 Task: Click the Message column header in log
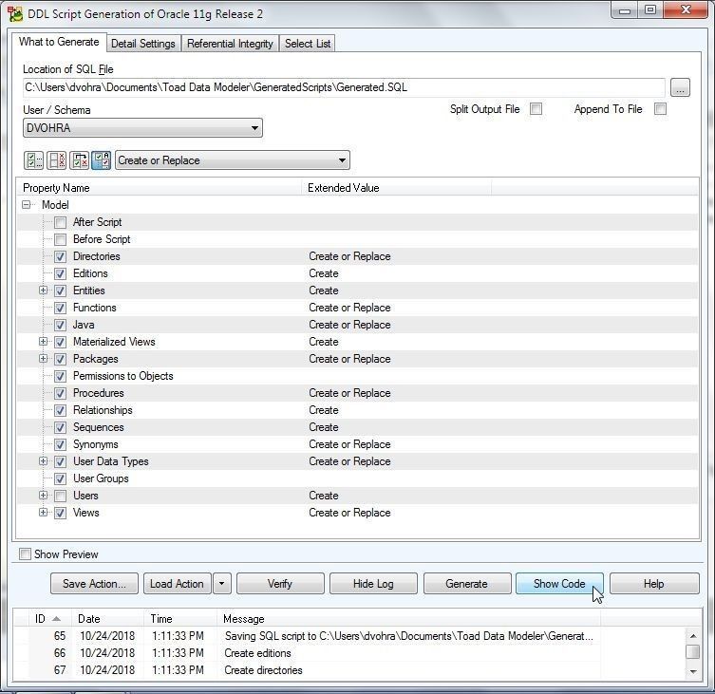pyautogui.click(x=409, y=619)
